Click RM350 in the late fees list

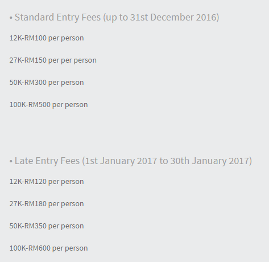click(35, 226)
